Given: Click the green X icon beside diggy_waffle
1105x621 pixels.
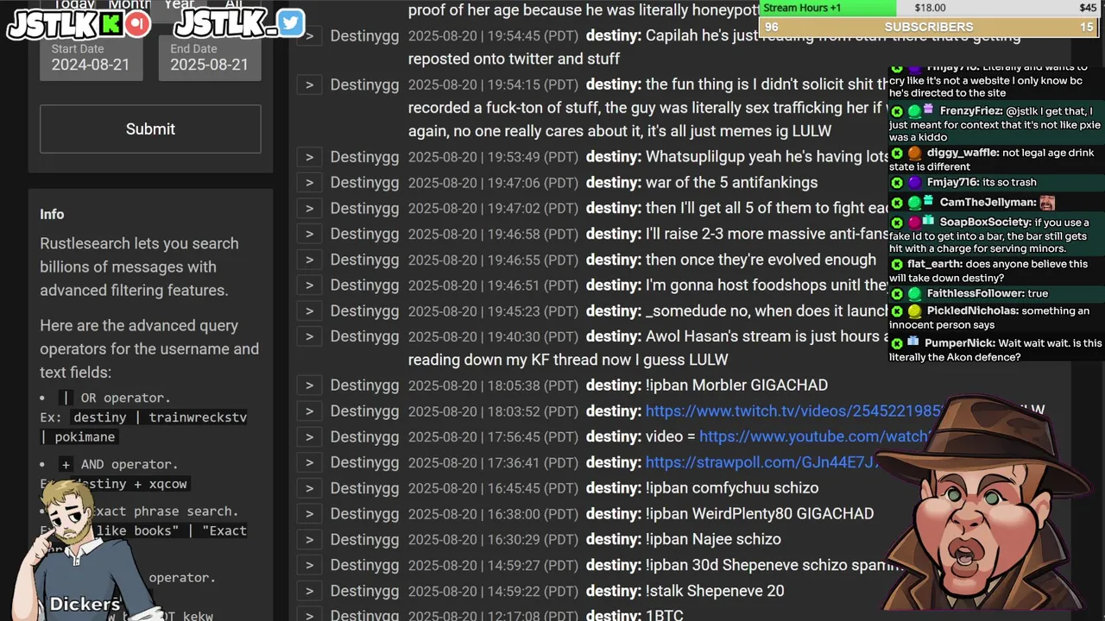Looking at the screenshot, I should point(897,153).
